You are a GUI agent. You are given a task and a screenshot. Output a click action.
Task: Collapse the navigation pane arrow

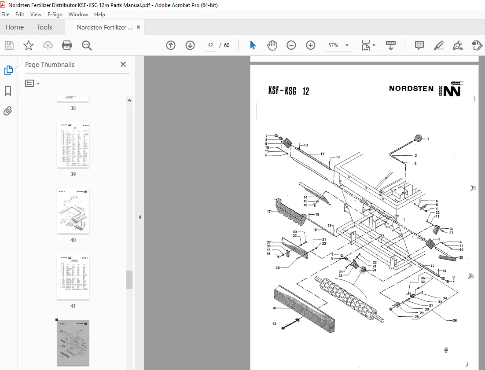pyautogui.click(x=140, y=217)
